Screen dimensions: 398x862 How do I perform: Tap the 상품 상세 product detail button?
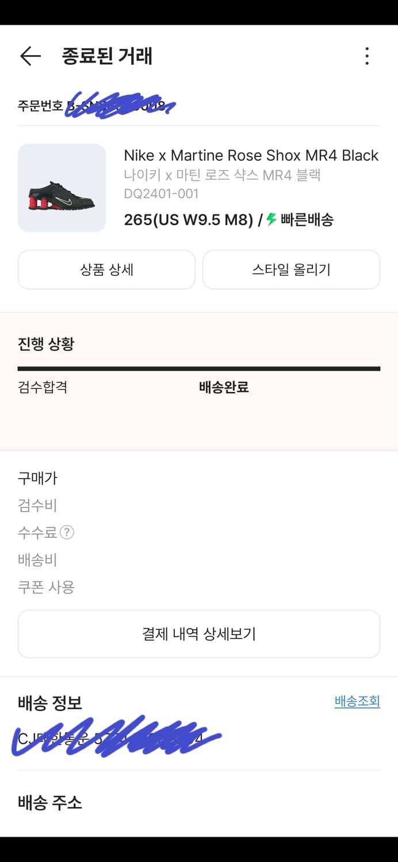pyautogui.click(x=106, y=270)
